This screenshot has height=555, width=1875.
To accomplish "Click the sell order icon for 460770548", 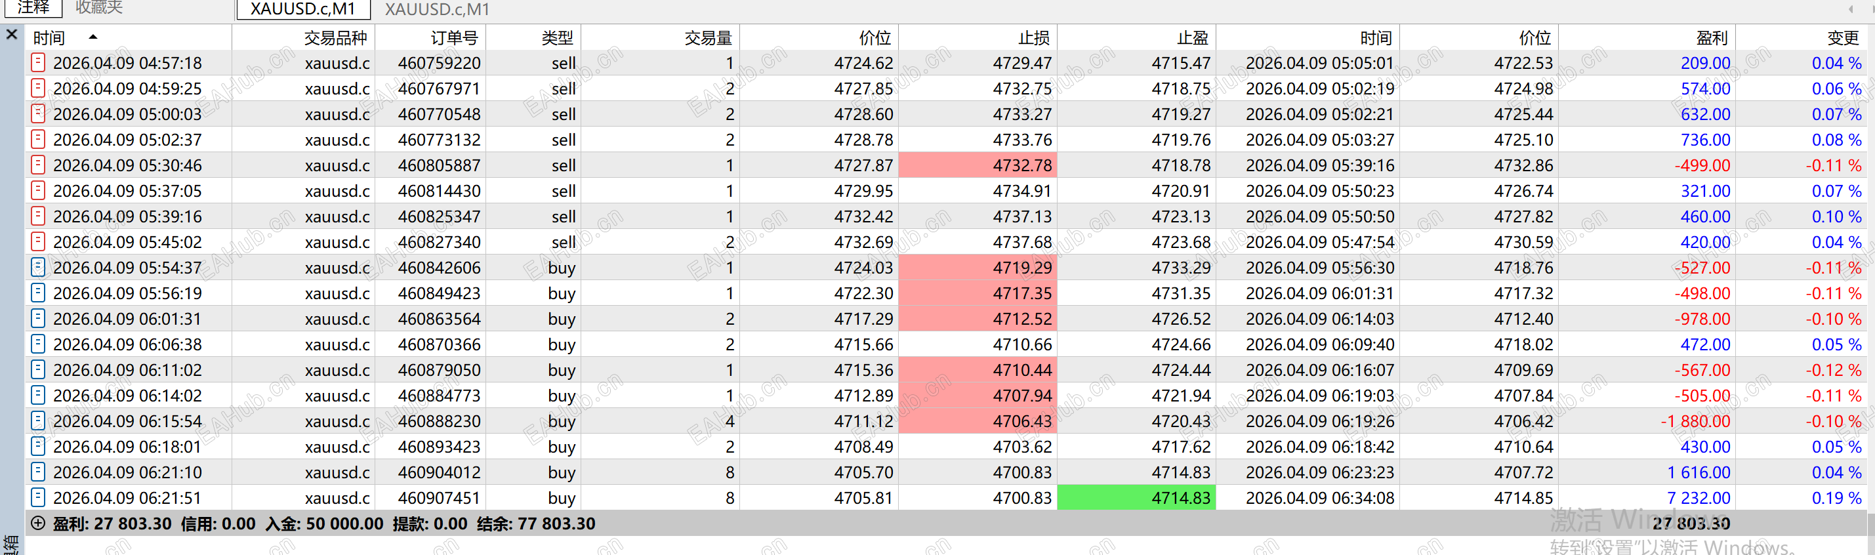I will [38, 113].
